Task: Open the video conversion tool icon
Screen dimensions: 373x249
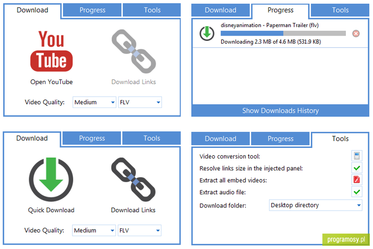Action: click(356, 156)
